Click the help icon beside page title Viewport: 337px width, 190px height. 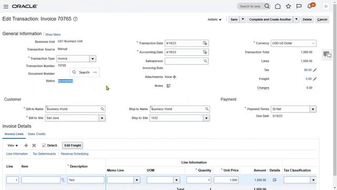pos(75,19)
